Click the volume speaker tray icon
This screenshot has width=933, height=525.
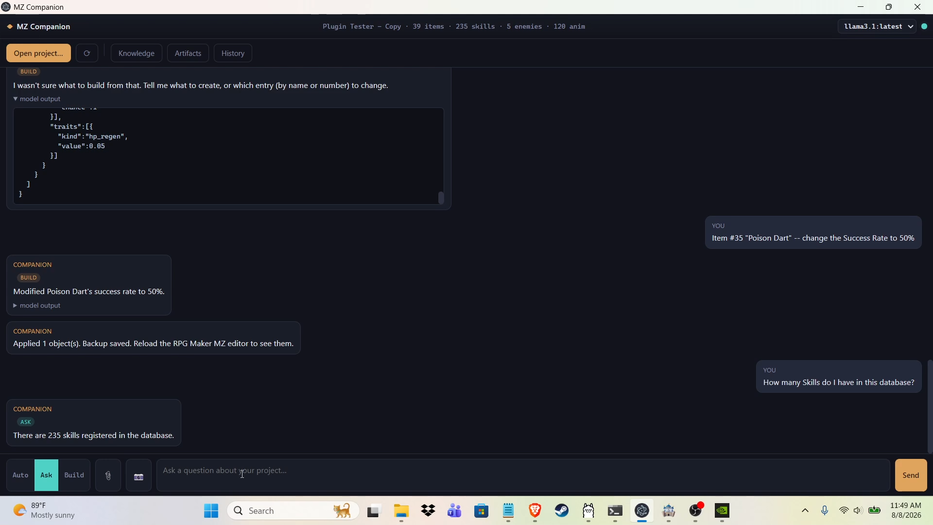tap(858, 511)
